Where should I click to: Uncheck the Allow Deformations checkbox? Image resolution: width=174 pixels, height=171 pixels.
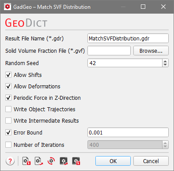8,86
